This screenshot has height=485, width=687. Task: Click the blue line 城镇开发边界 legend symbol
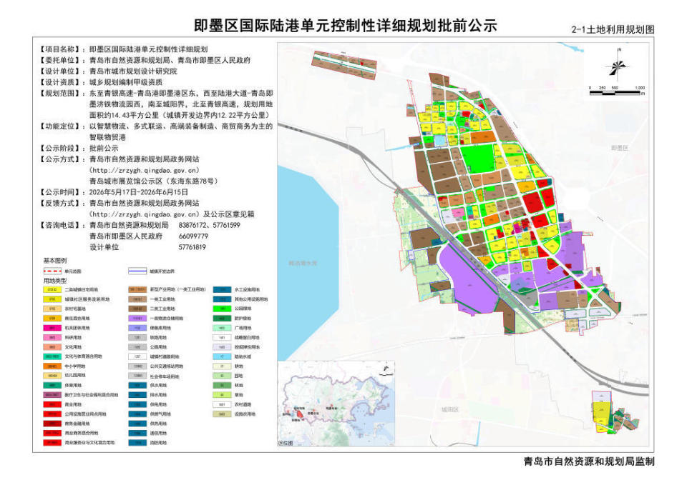coord(137,271)
